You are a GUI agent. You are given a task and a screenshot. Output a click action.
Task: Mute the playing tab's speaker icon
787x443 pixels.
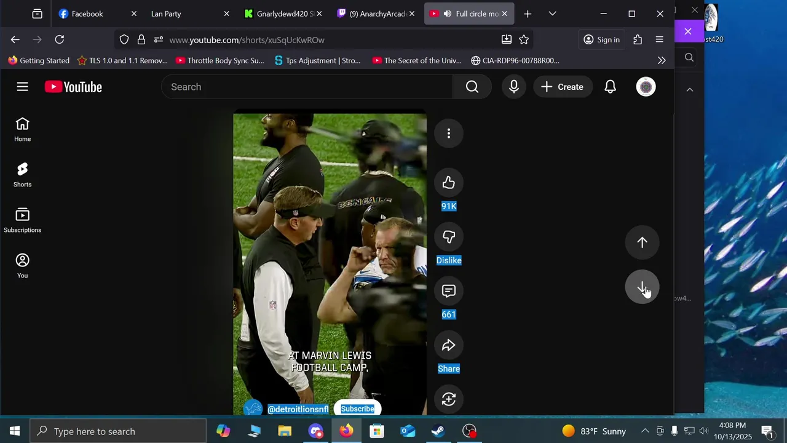click(448, 14)
